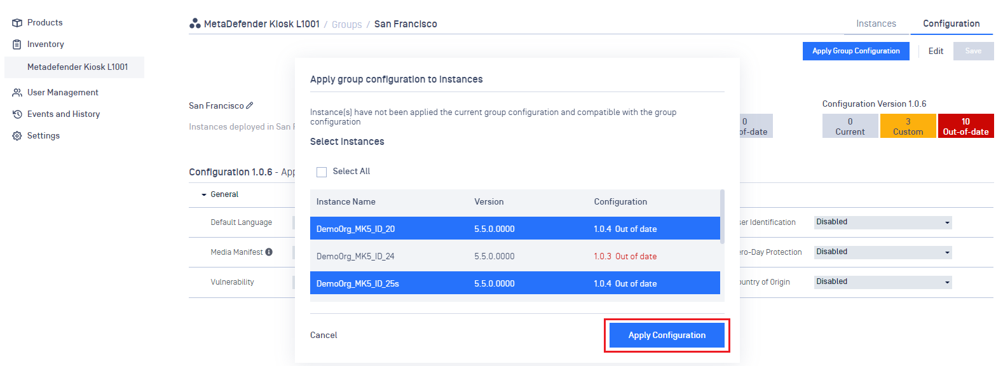Open Settings in the sidebar
This screenshot has width=1003, height=366.
click(43, 136)
